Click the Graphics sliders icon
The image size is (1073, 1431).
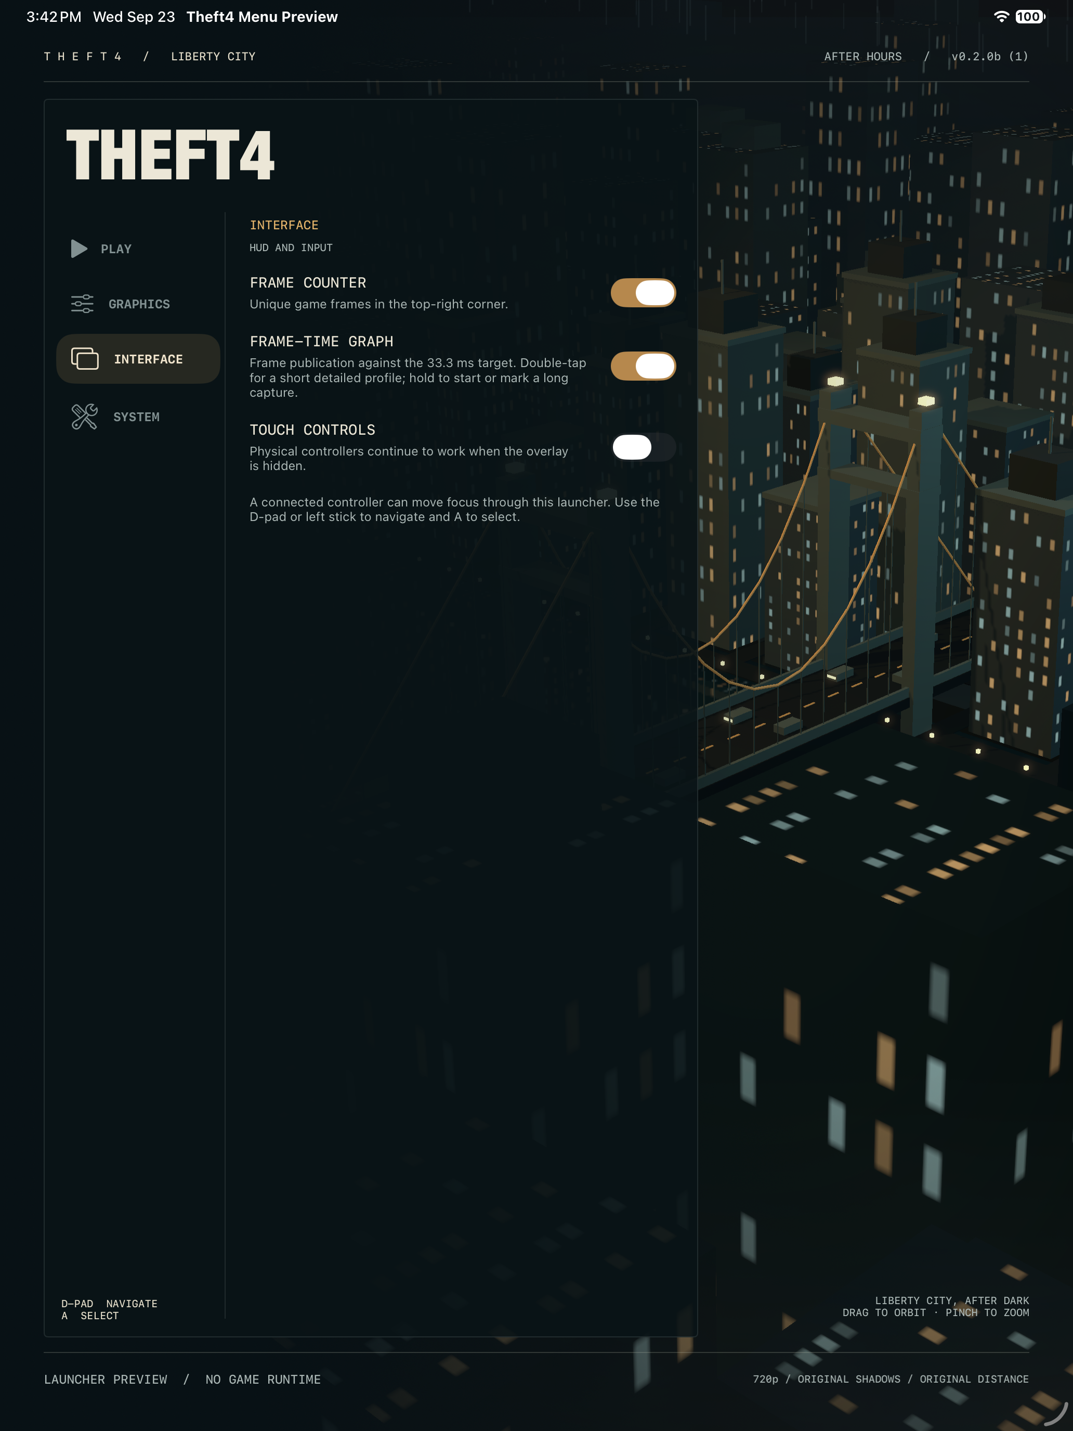coord(82,304)
